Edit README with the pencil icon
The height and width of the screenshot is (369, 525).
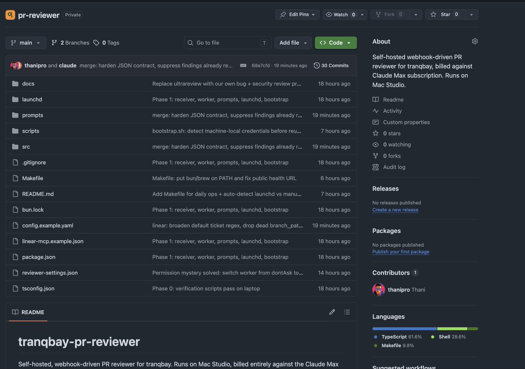pyautogui.click(x=332, y=312)
